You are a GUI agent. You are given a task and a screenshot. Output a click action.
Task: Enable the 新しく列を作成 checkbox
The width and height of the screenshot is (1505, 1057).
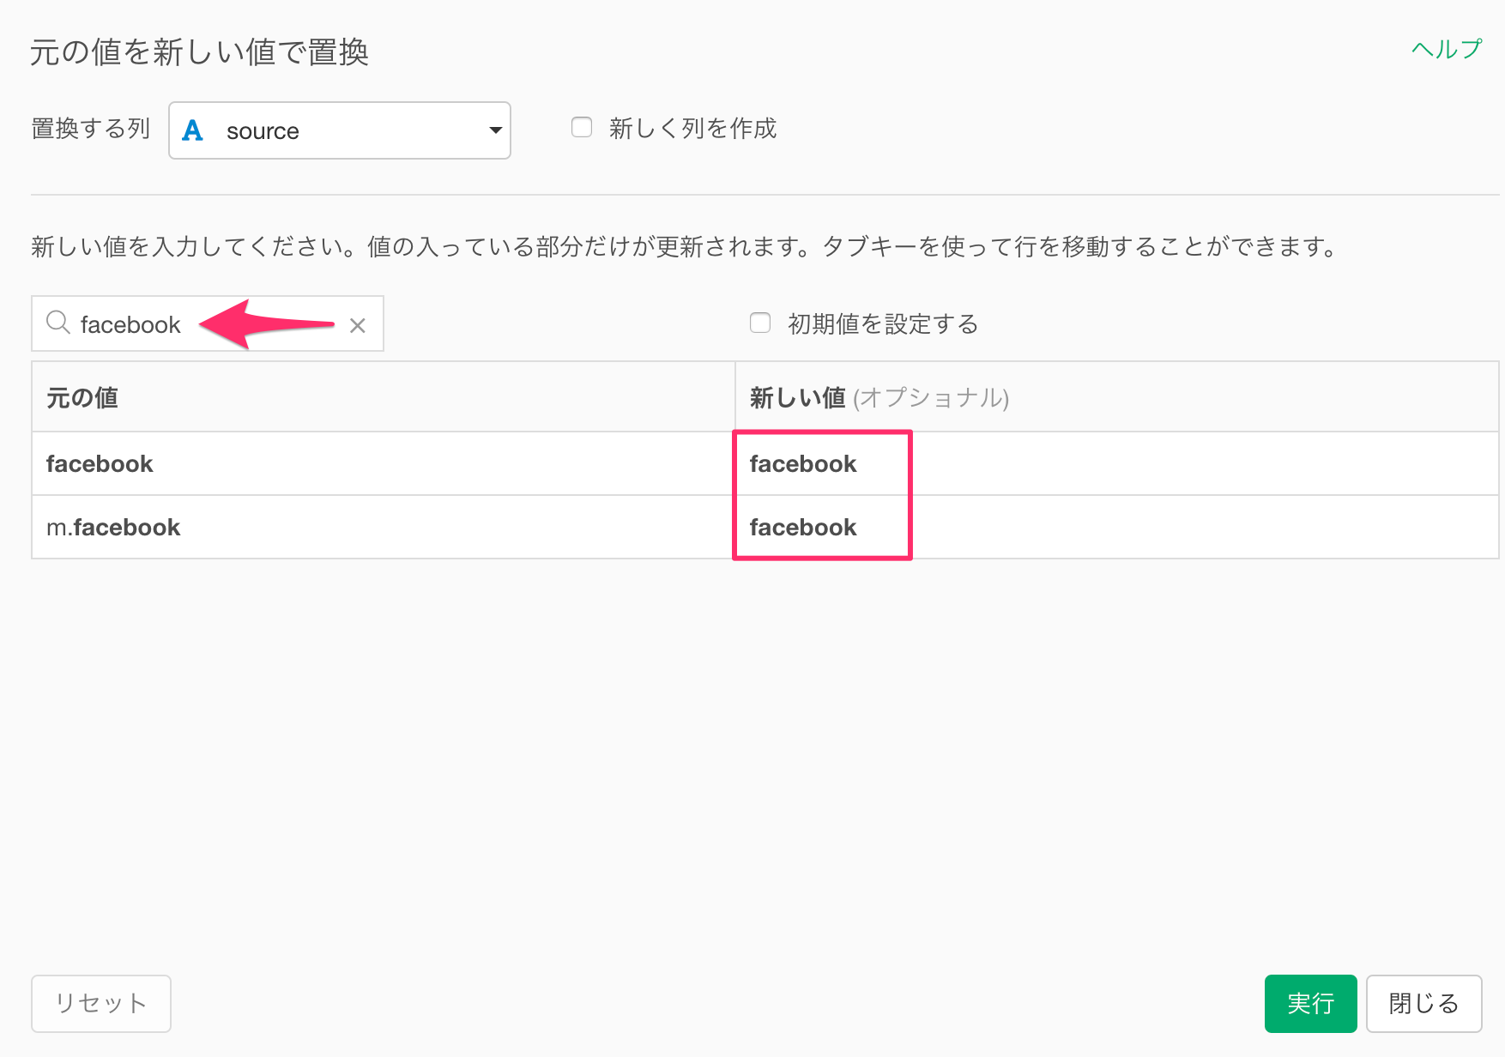pos(582,128)
